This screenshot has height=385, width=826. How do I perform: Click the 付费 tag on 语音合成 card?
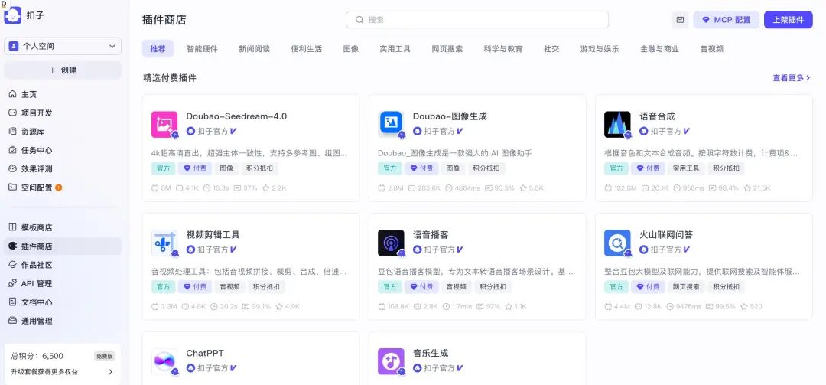(648, 168)
